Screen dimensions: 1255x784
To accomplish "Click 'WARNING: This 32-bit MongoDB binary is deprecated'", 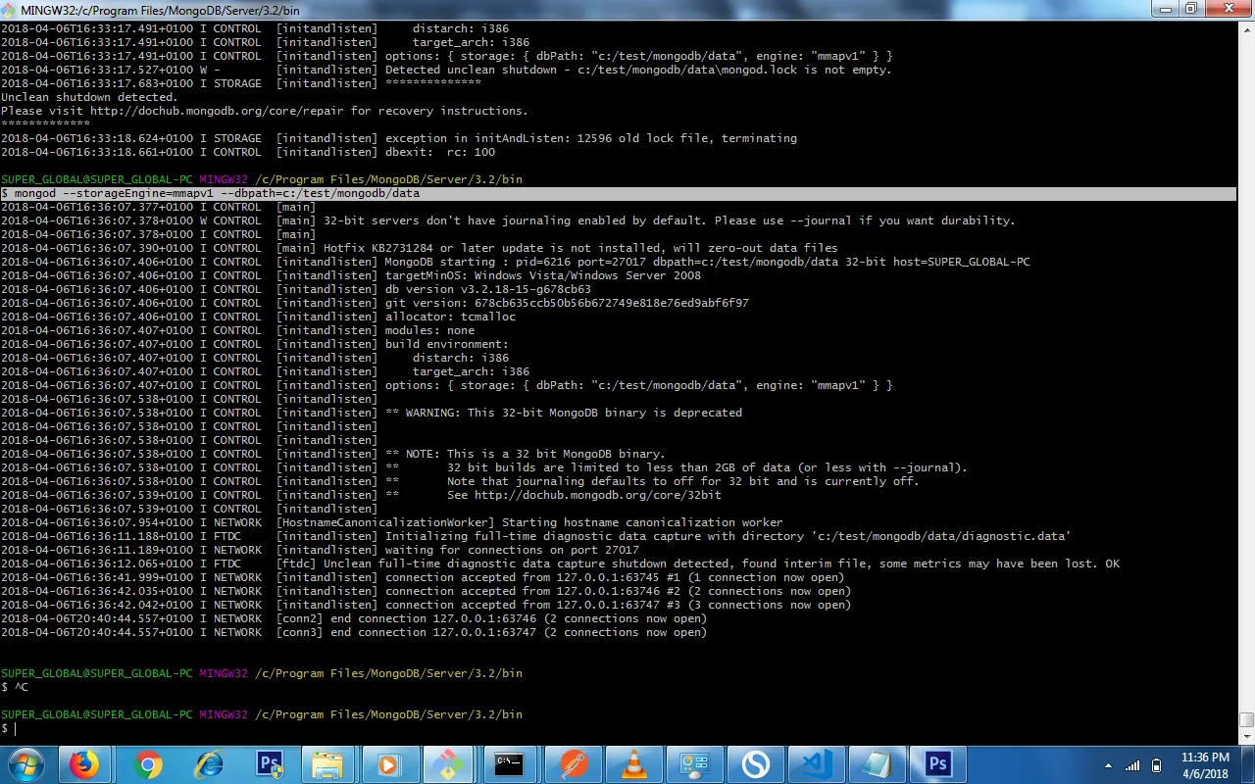I will click(x=564, y=413).
